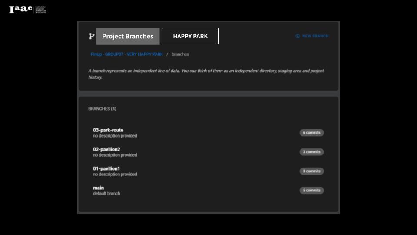Viewport: 417px width, 235px height.
Task: Open the main branch
Action: (x=99, y=188)
